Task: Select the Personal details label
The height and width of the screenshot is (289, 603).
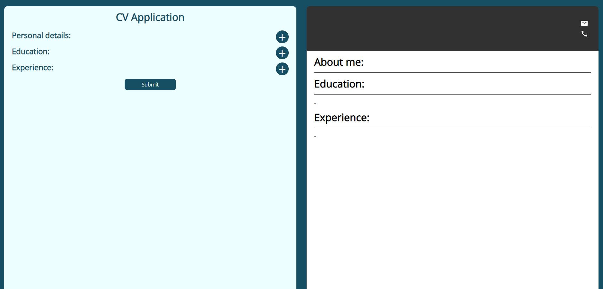Action: [41, 36]
